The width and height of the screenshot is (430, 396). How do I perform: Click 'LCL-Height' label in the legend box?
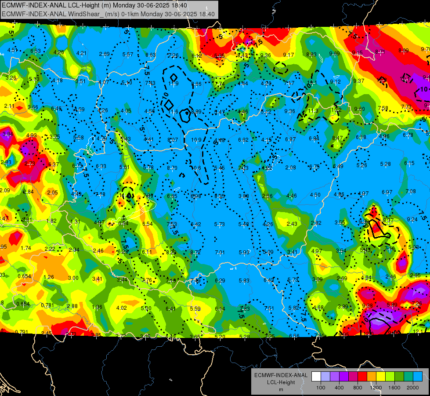pos(281,382)
